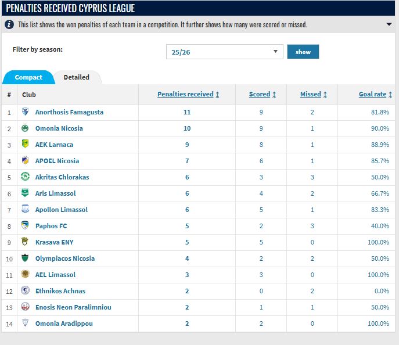Expand the info box using the arrow
This screenshot has width=399, height=345.
pyautogui.click(x=389, y=24)
